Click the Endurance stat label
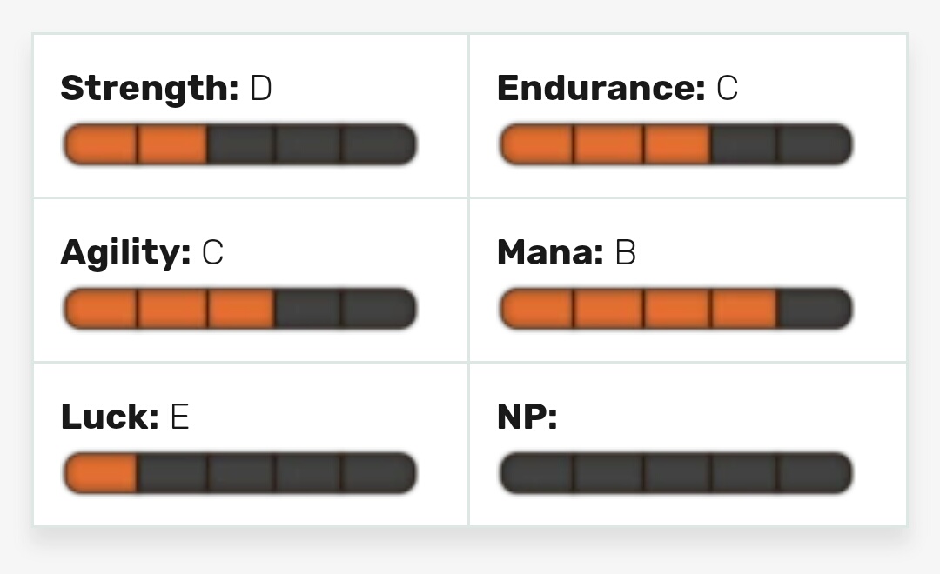Viewport: 940px width, 574px height. [x=601, y=88]
